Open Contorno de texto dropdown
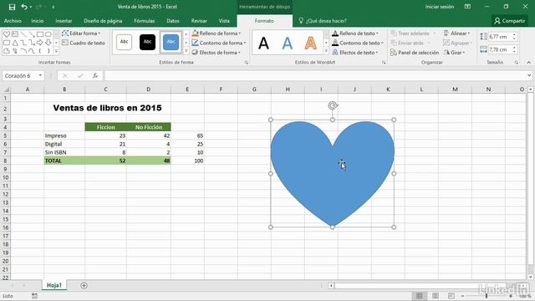The image size is (535, 301). tap(358, 43)
